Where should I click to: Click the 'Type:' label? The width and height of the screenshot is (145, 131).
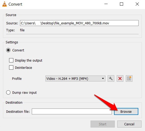10,30
